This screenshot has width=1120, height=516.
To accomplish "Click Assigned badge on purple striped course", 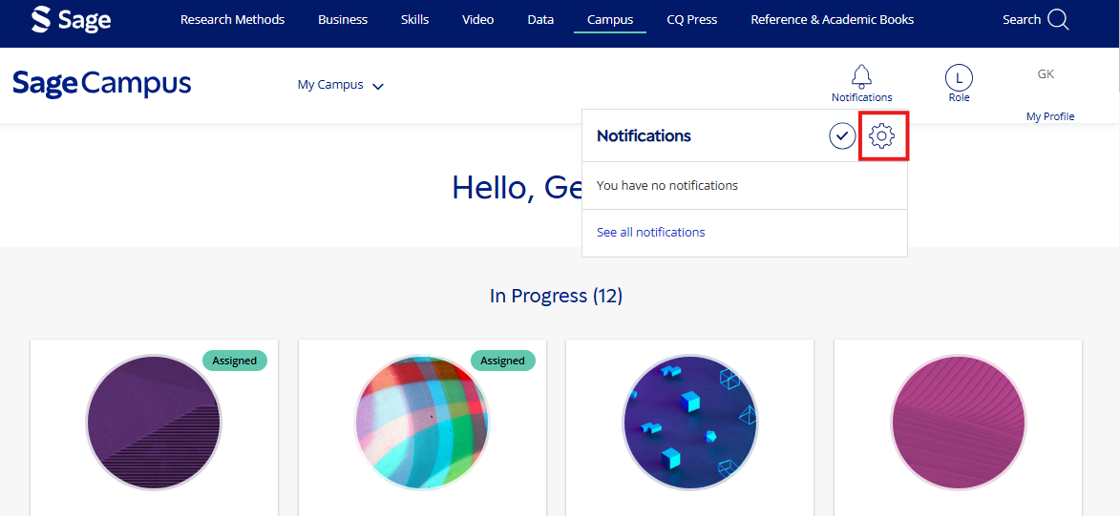I will click(x=234, y=361).
